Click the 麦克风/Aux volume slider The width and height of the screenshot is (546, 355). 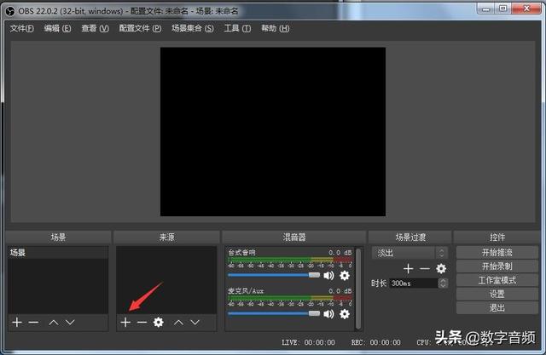[274, 313]
